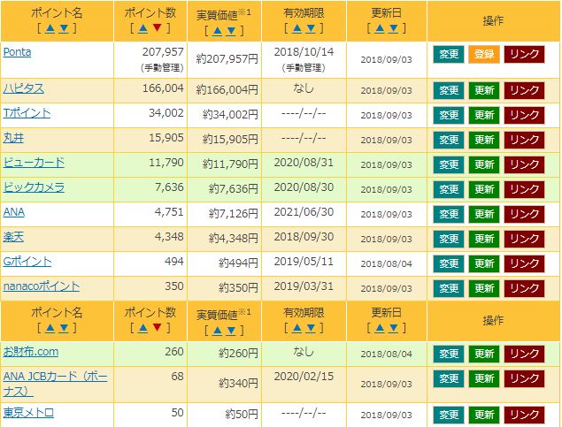Open the ビックカメラ link
562x427 pixels.
34,187
